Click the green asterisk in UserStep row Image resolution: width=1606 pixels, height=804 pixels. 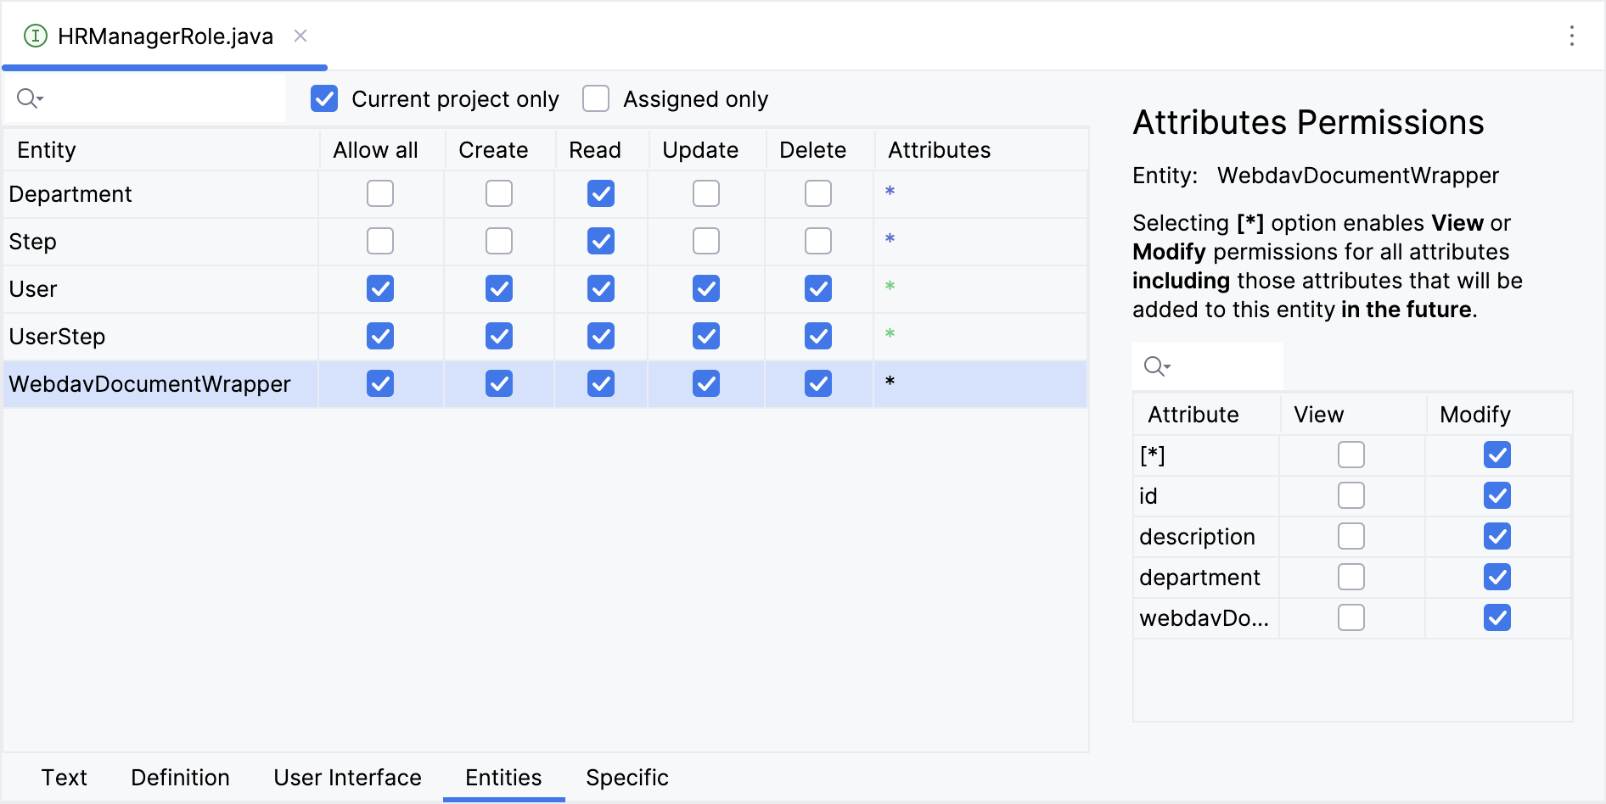(x=890, y=334)
